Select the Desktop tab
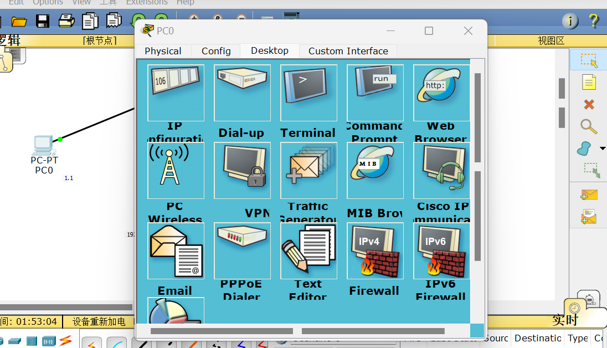The image size is (607, 348). click(269, 51)
